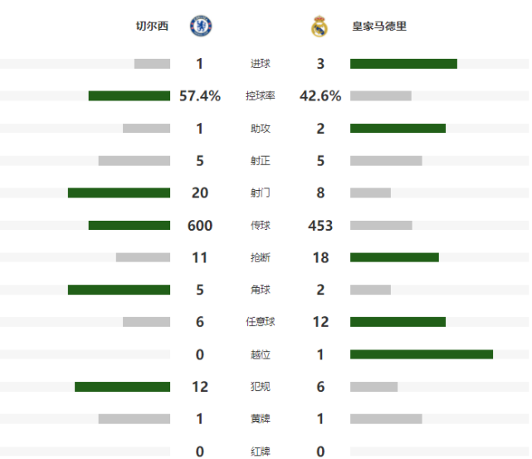Viewport: 532px width, 459px height.
Task: Click Real Madrid's 抢断 green bar
Action: 394,257
